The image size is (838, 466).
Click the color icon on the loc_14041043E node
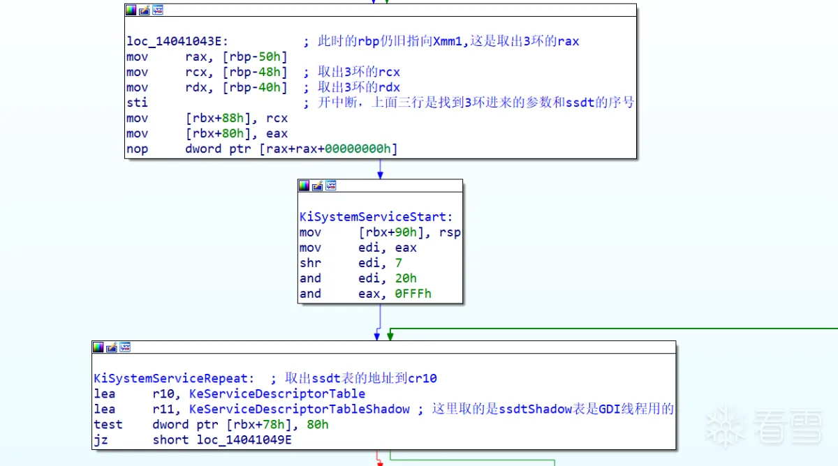click(131, 10)
